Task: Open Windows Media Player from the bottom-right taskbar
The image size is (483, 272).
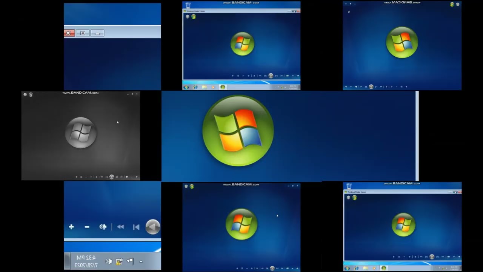Action: (374, 268)
